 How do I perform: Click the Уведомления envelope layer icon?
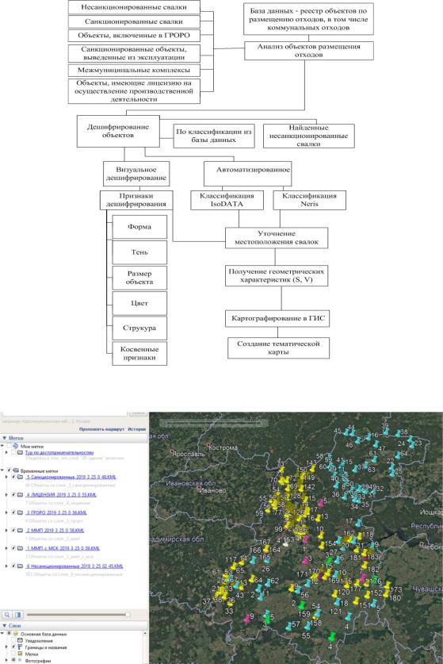20,641
